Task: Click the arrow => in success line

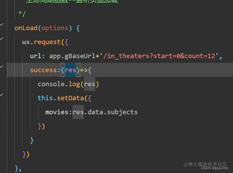Action: pyautogui.click(x=84, y=70)
